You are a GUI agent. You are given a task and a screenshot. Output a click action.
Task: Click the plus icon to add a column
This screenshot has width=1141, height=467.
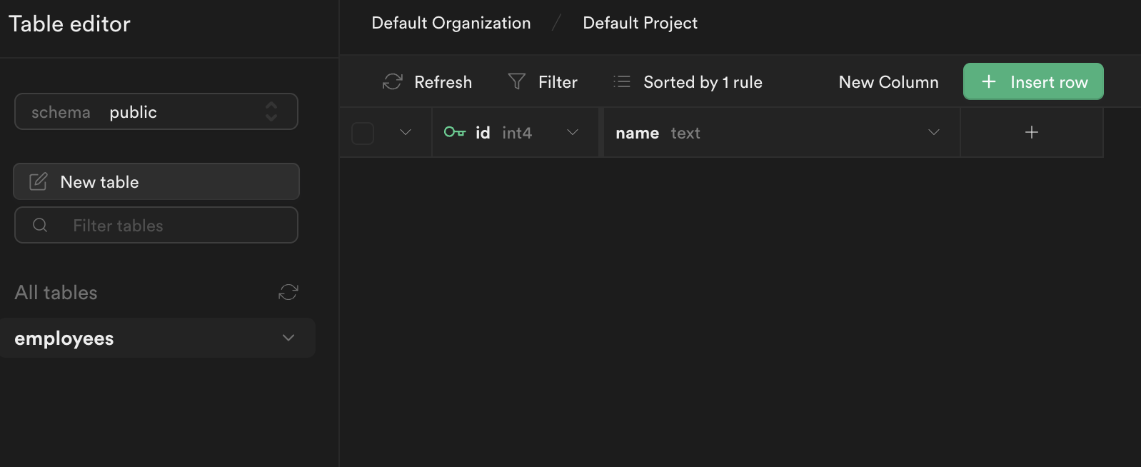pos(1031,132)
